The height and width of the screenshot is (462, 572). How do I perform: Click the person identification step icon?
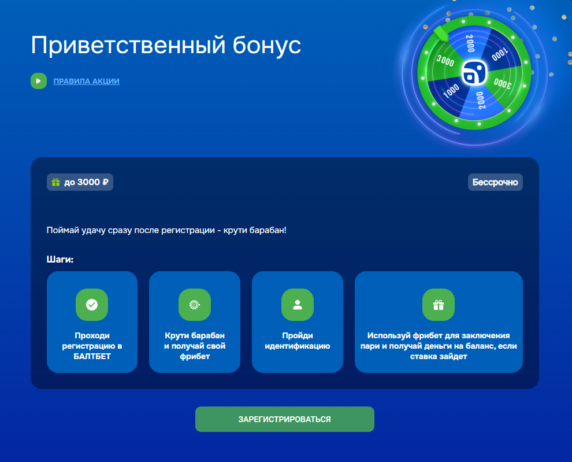coord(298,305)
